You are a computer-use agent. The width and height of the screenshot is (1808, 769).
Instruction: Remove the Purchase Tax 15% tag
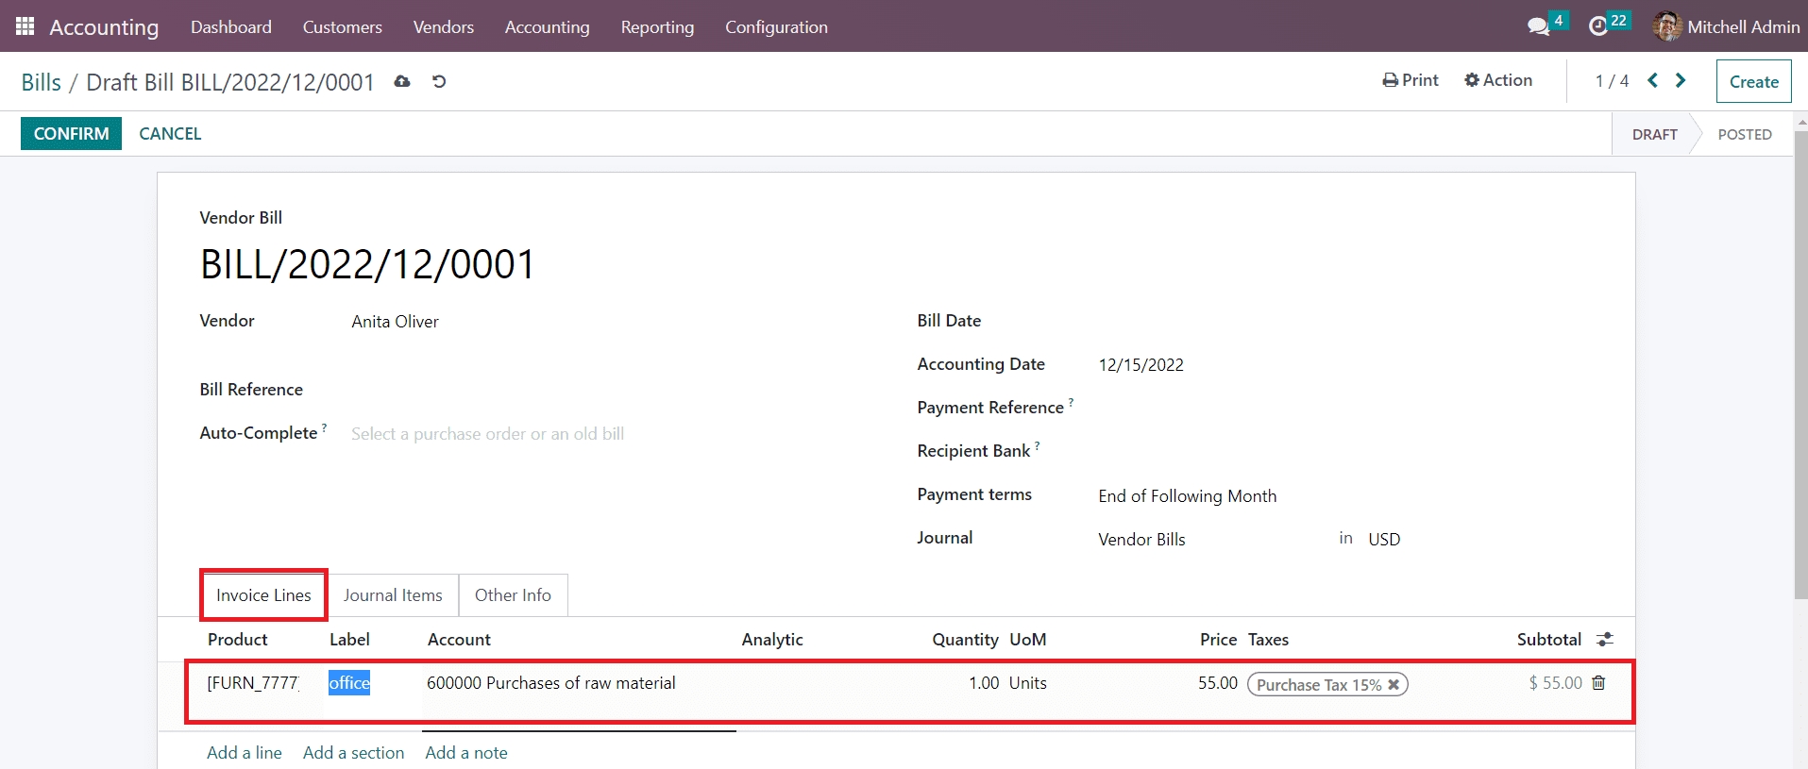(1394, 685)
